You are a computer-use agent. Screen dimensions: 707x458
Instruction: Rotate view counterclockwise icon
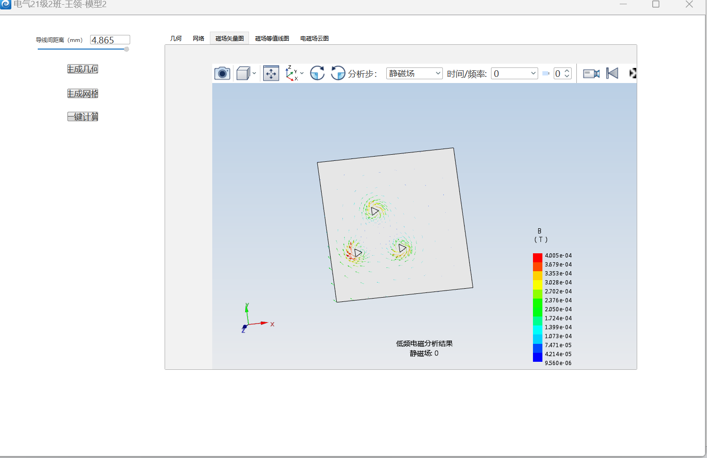point(338,73)
